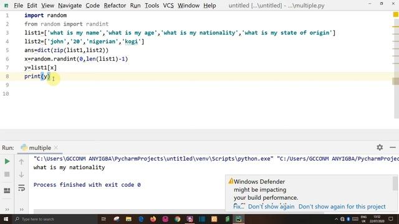Image resolution: width=399 pixels, height=224 pixels.
Task: Click the plain "Don't show again" link
Action: [271, 207]
